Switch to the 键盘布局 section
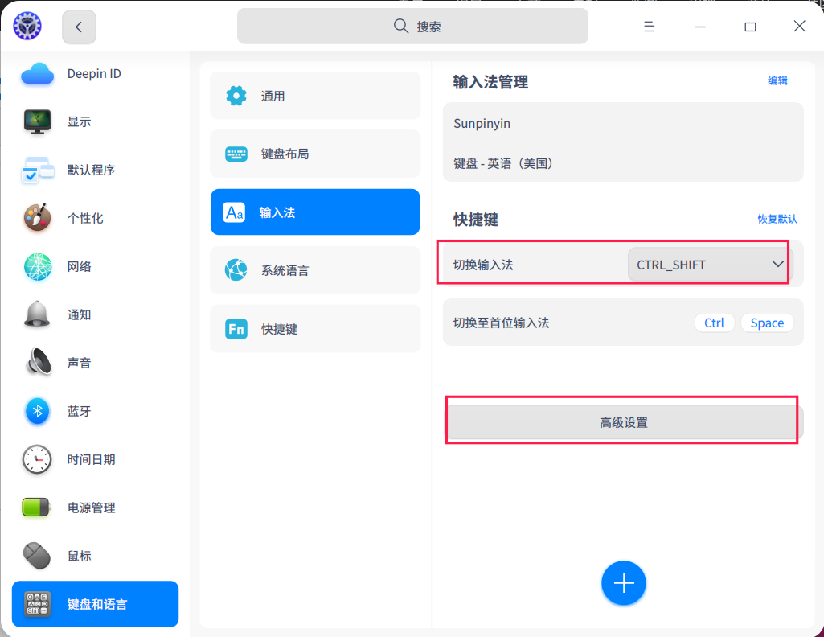 (x=314, y=154)
